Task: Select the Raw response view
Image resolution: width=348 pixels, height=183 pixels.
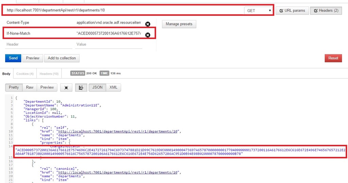Action: tap(30, 87)
